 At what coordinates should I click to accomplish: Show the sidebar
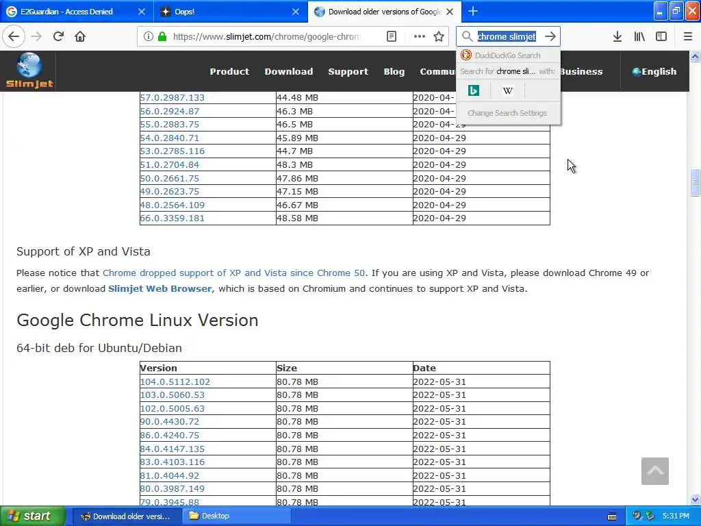[661, 36]
